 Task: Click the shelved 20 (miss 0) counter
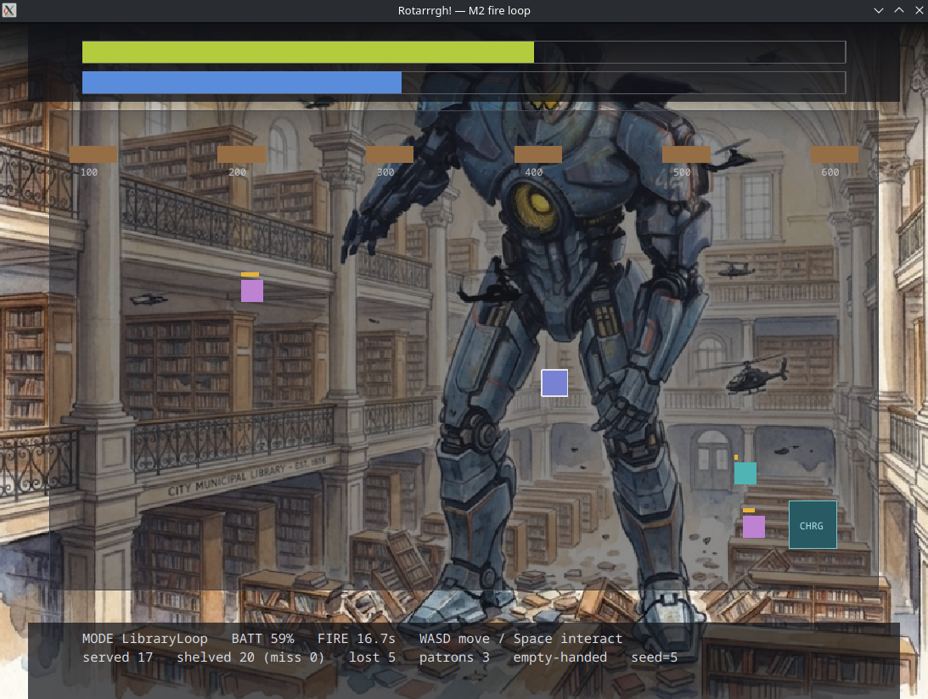(x=250, y=657)
